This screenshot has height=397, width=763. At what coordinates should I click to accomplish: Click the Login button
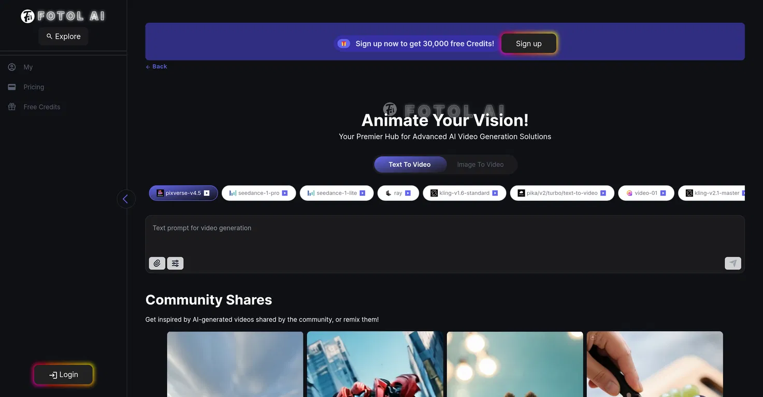(64, 375)
